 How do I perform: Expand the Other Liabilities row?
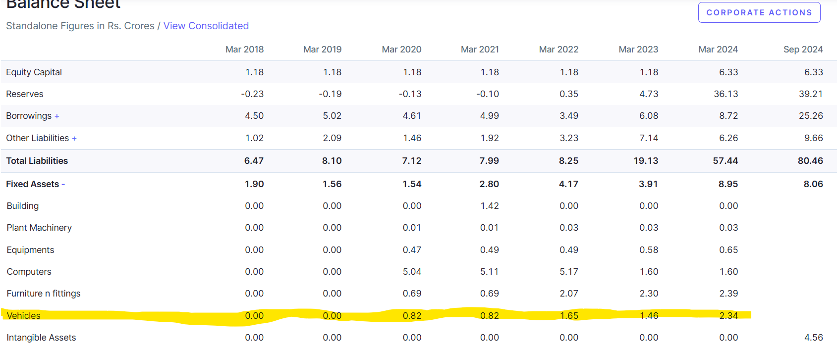point(74,139)
